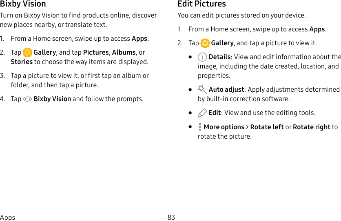Click the bold Auto adjust label
341x221 pixels.
[226, 90]
